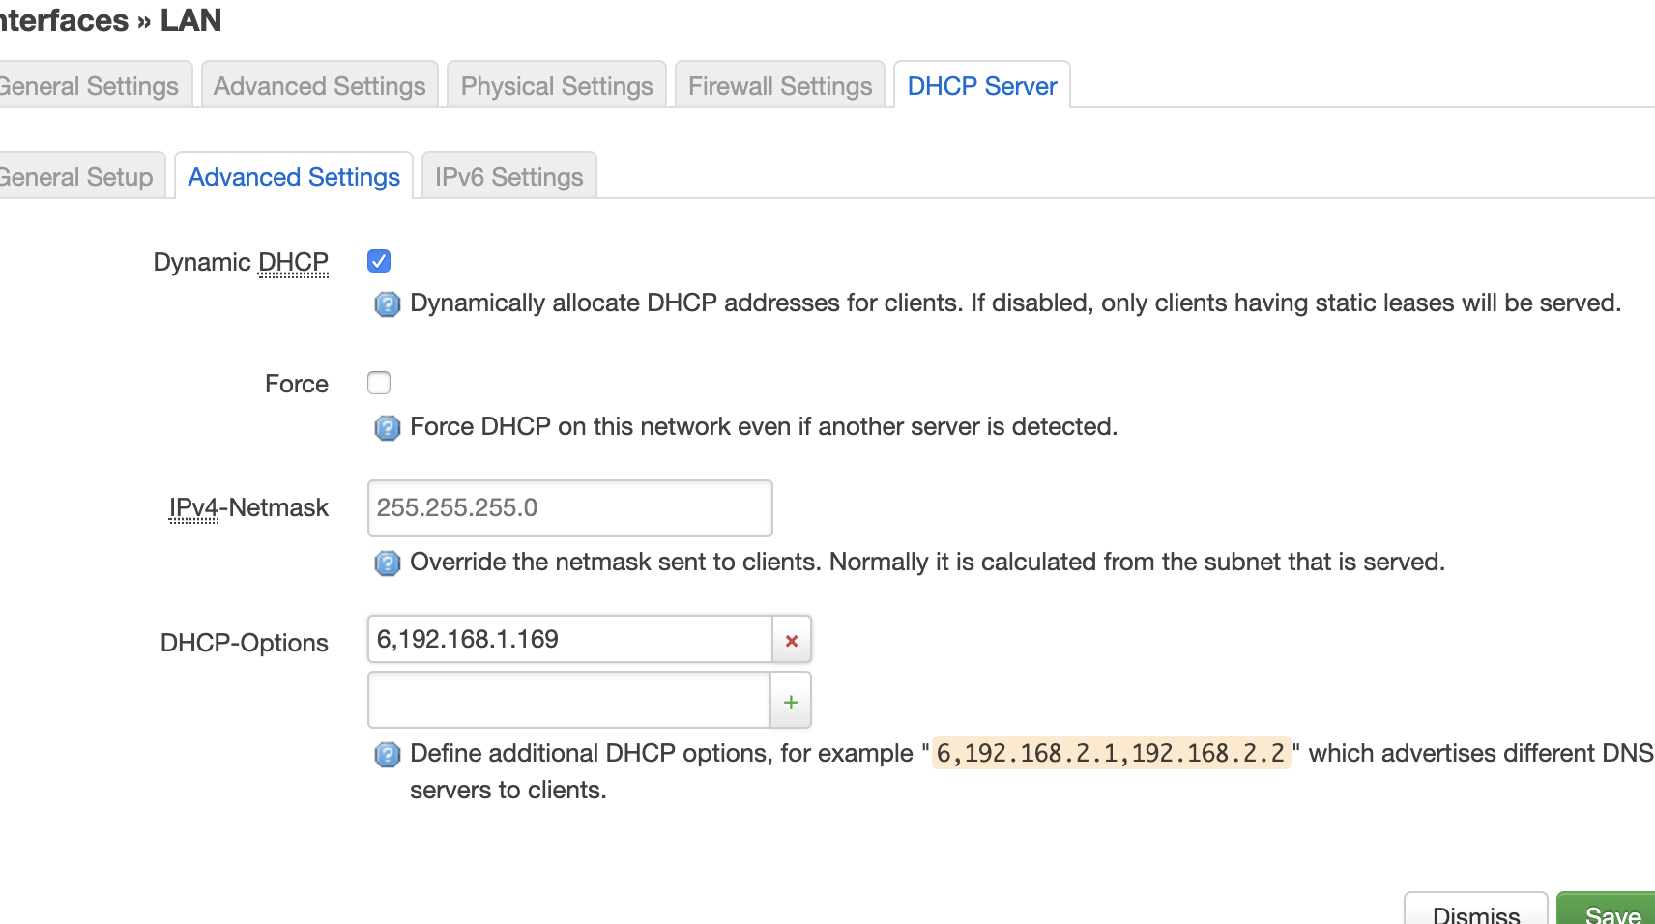The height and width of the screenshot is (924, 1655).
Task: Remove the 6,192.168.1.169 DHCP option entry
Action: [x=792, y=640]
